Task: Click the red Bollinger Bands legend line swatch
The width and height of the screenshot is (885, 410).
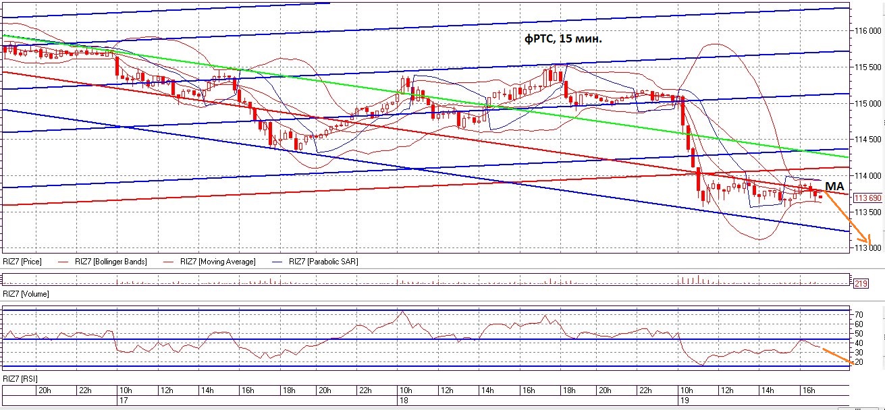Action: pos(64,262)
